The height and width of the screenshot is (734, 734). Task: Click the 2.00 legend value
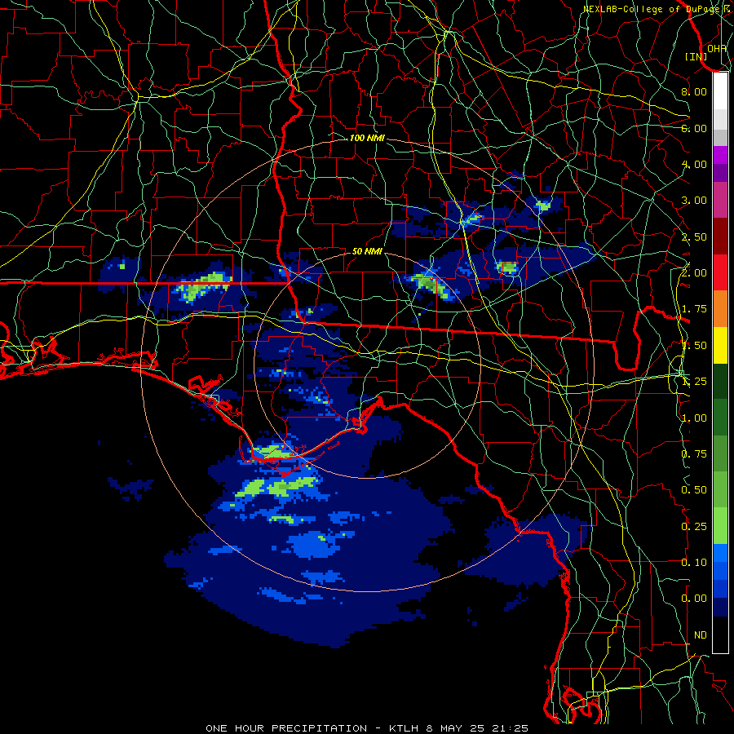point(694,273)
